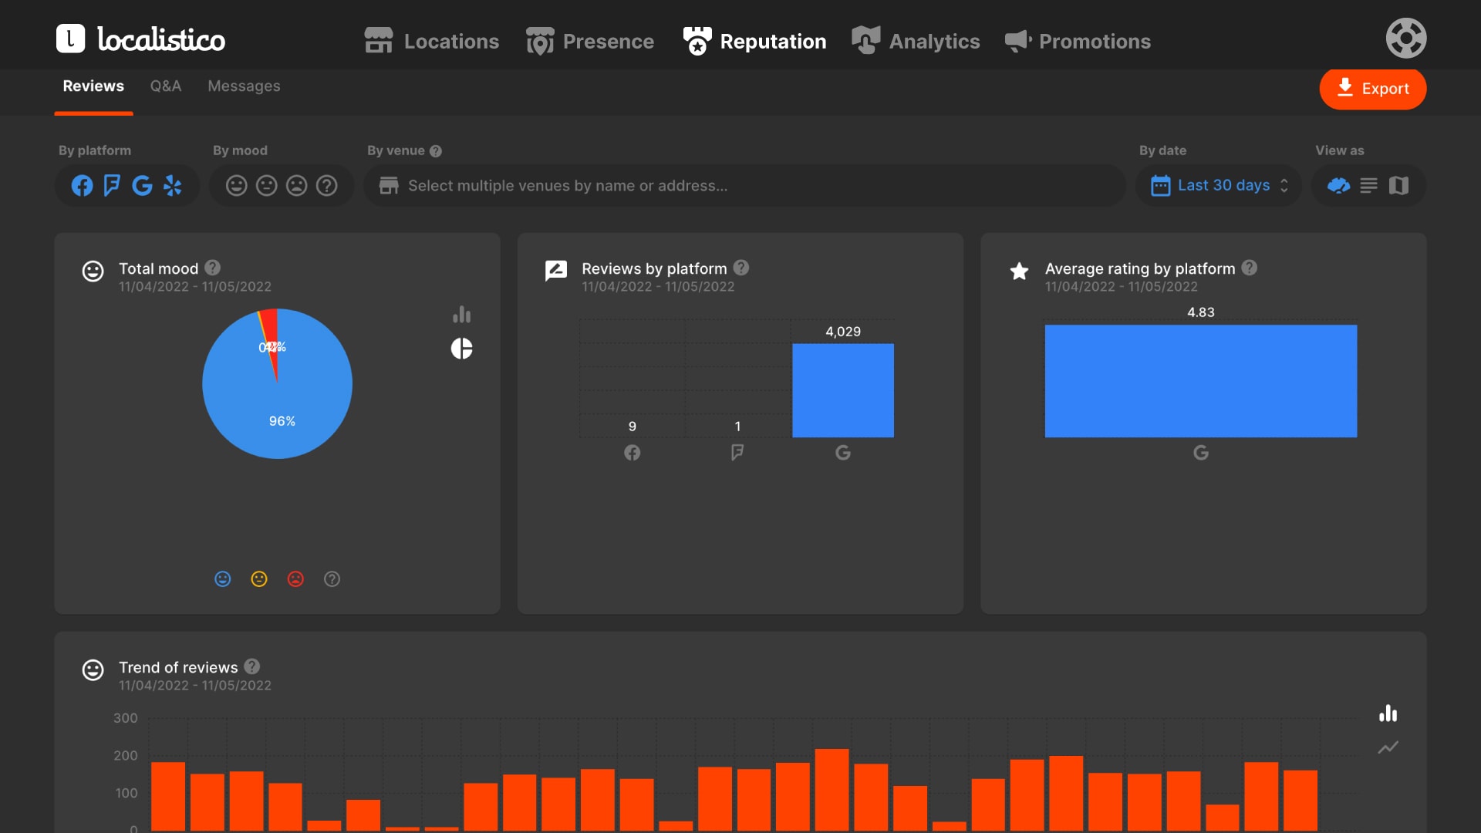Image resolution: width=1481 pixels, height=833 pixels.
Task: Filter reviews by Yelp platform
Action: pyautogui.click(x=173, y=186)
